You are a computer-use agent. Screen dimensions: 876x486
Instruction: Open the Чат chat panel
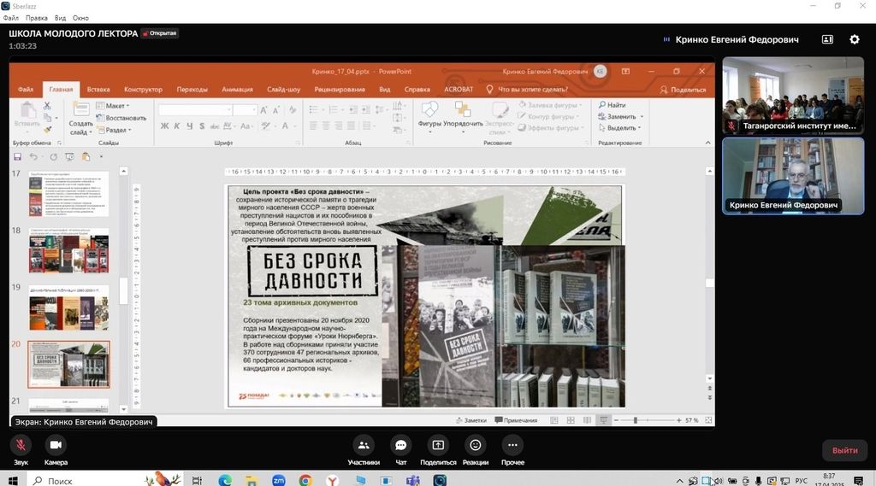[x=400, y=445]
